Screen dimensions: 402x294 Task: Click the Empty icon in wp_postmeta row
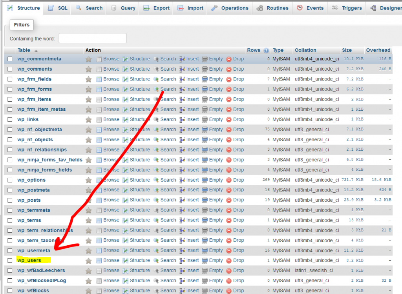tap(205, 190)
